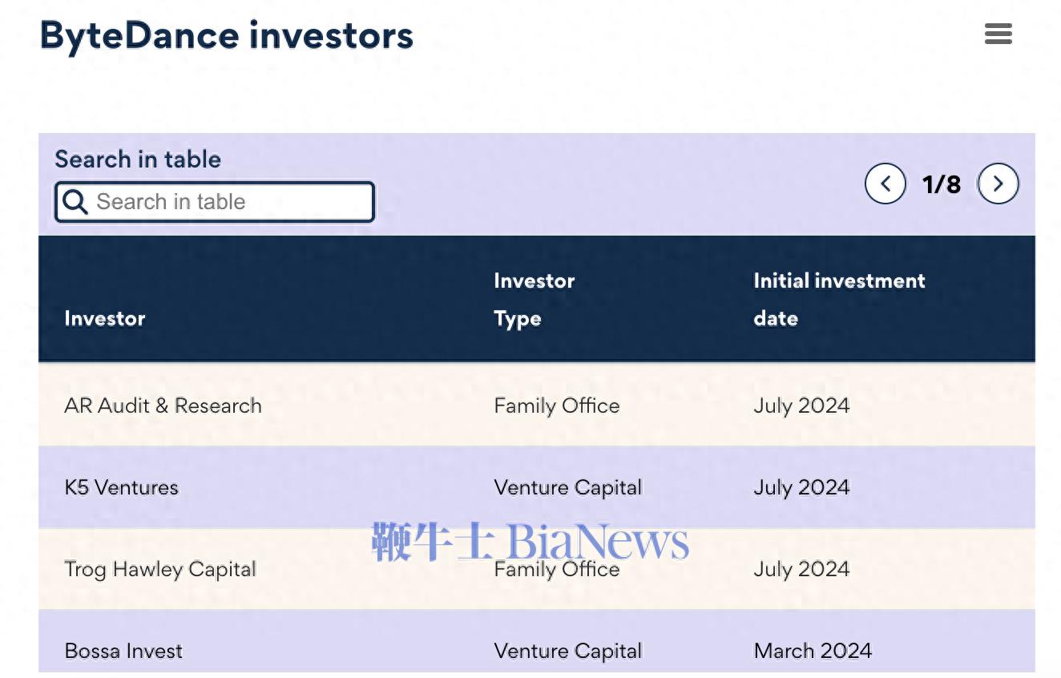Image resolution: width=1061 pixels, height=678 pixels.
Task: Go to next table page arrow
Action: click(998, 184)
